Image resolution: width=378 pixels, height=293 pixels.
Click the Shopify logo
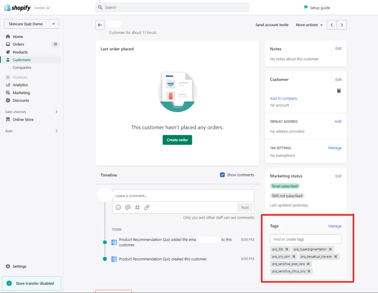coord(17,8)
